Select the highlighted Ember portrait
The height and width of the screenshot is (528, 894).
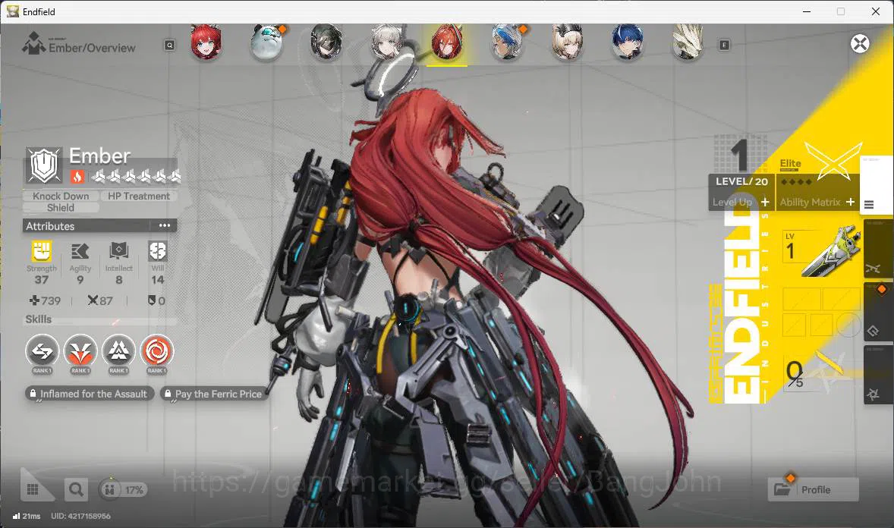pos(447,43)
